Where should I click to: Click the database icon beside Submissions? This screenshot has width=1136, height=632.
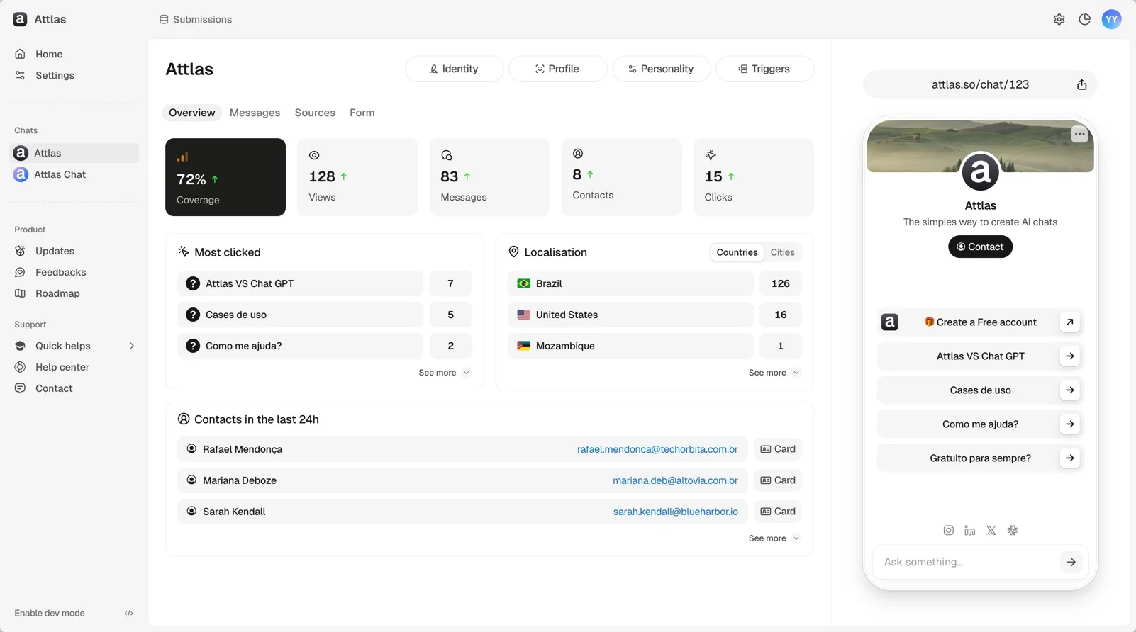164,19
